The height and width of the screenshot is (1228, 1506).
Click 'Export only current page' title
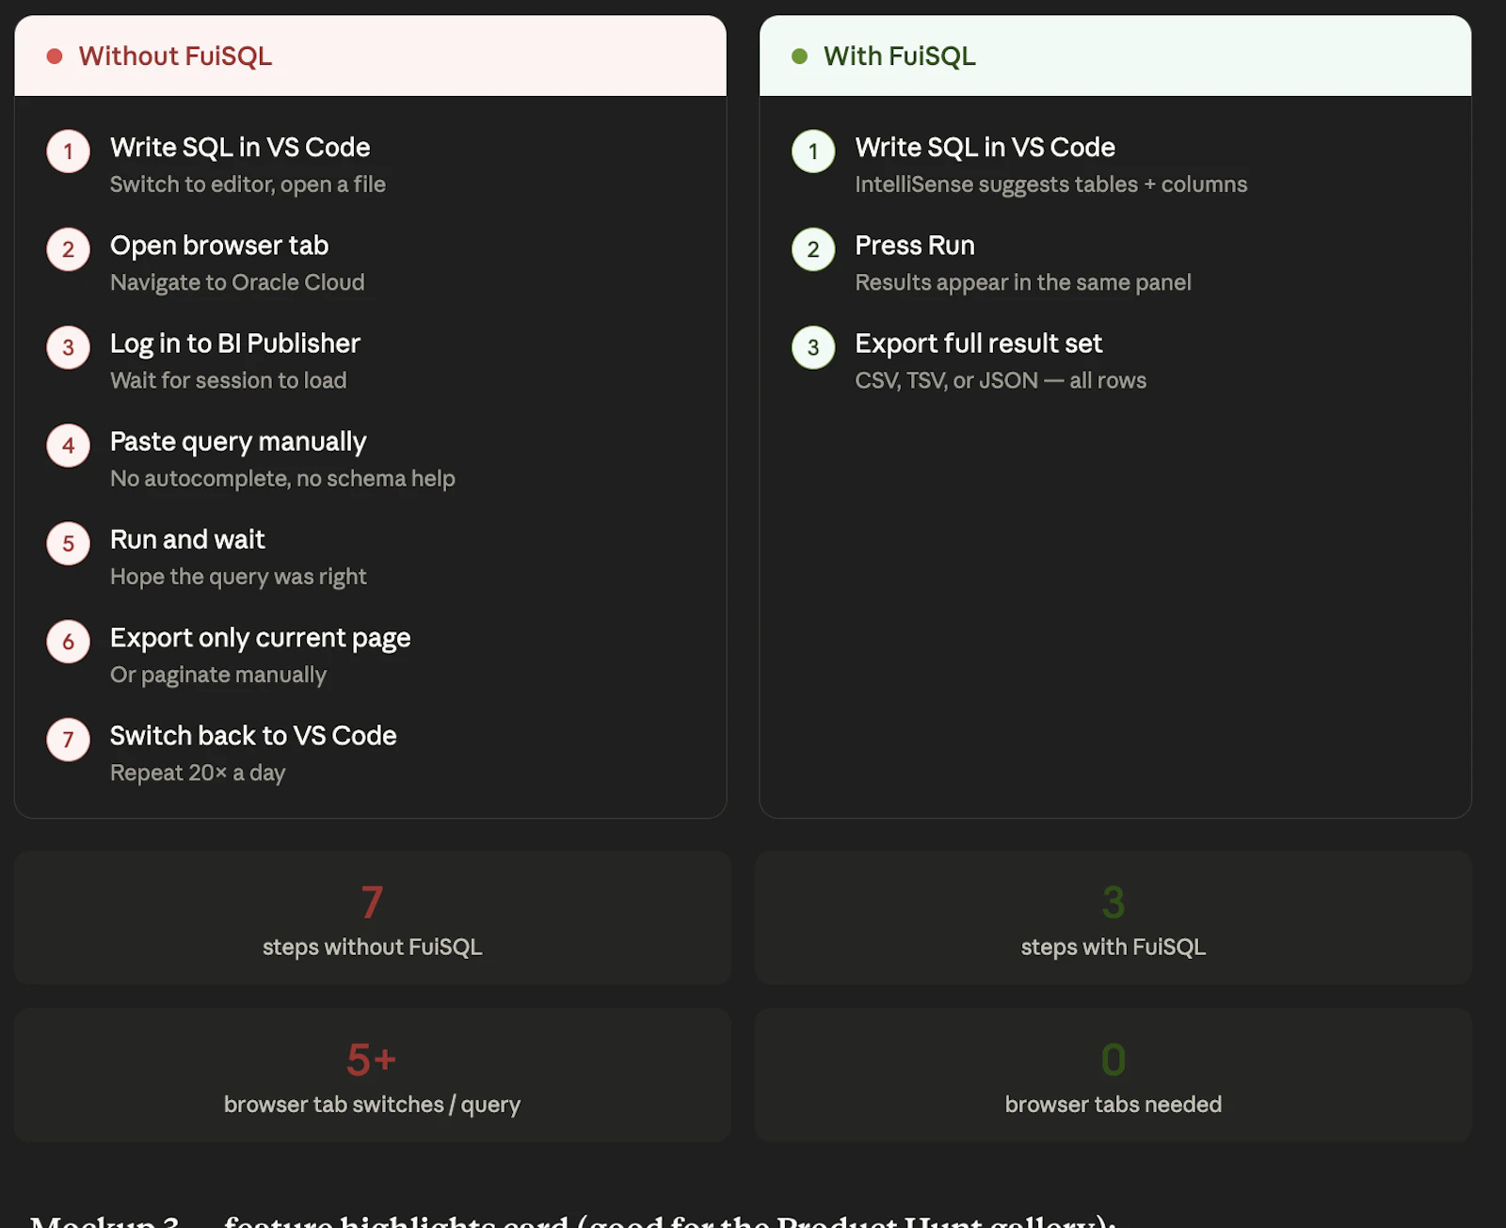(261, 638)
